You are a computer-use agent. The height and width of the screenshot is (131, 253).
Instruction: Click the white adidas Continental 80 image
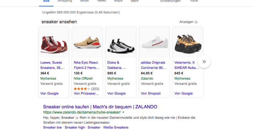click(x=154, y=42)
